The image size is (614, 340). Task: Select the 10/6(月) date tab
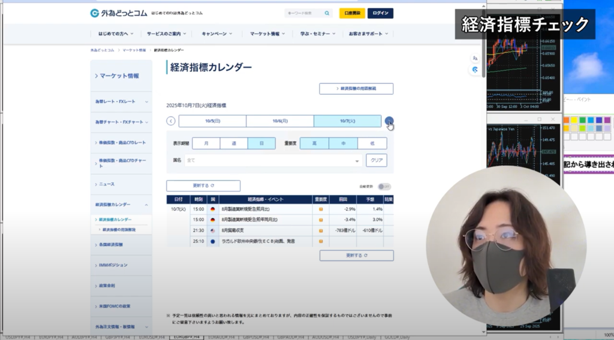(280, 121)
